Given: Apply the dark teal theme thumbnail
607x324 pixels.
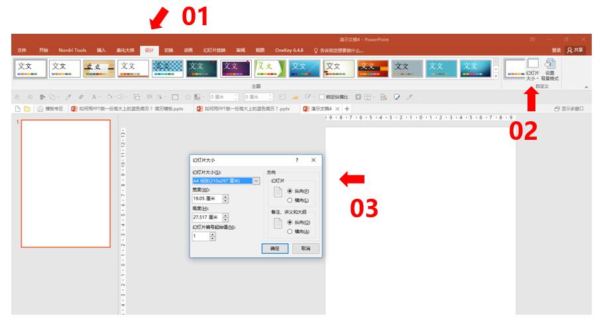Looking at the screenshot, I should (201, 68).
